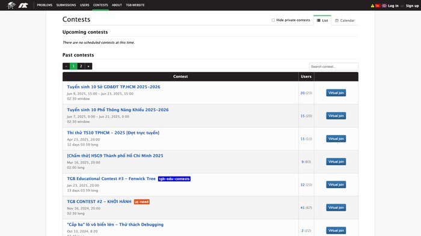Image resolution: width=421 pixels, height=236 pixels.
Task: Switch language using the UK flag
Action: [x=384, y=5]
